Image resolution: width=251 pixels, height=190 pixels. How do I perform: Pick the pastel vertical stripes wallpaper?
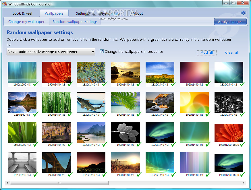[194, 162]
